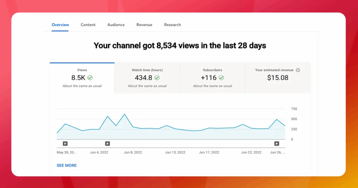Click the 8.5K views value
Viewport: 358px width, 188px height.
click(x=78, y=78)
